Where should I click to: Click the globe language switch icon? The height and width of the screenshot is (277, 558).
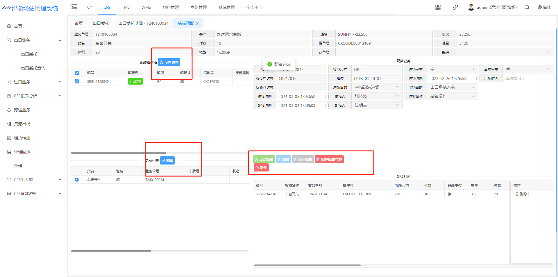[539, 7]
